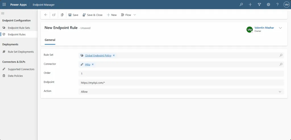Open the Action dropdown showing Allow
Image resolution: width=291 pixels, height=140 pixels.
(181, 92)
